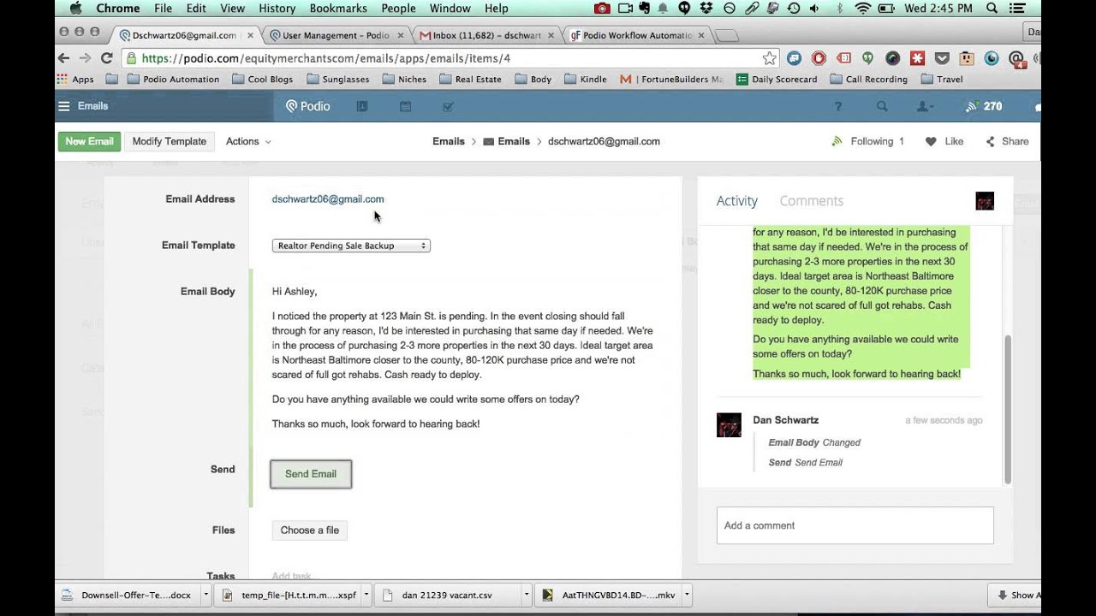
Task: Open the Podio help question mark
Action: pyautogui.click(x=838, y=107)
